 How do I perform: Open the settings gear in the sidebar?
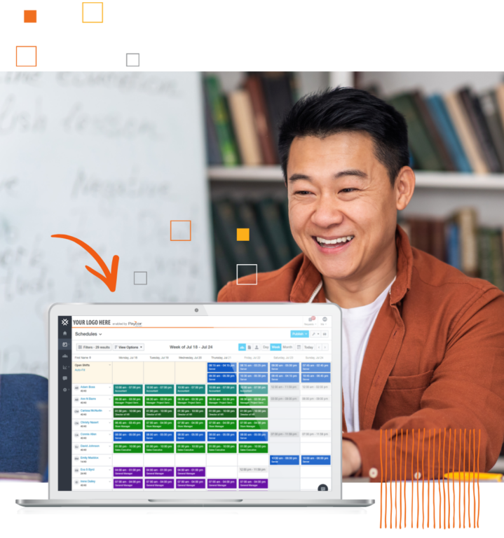click(65, 389)
